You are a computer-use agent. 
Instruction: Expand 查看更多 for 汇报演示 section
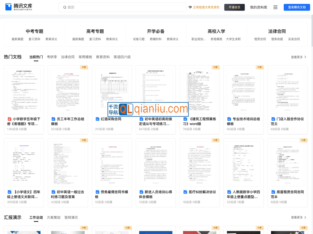pyautogui.click(x=299, y=218)
